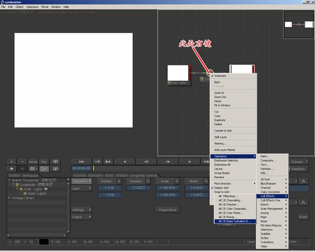Toggle the Schematic checked menu item
Screen dimensions: 315x252
pyautogui.click(x=233, y=76)
